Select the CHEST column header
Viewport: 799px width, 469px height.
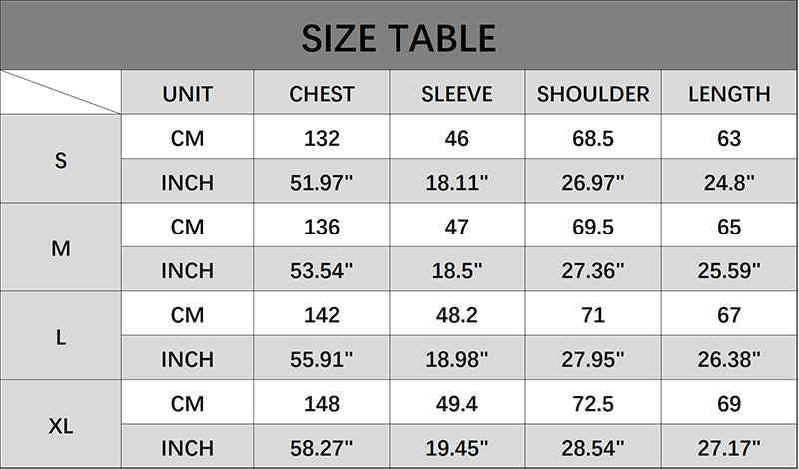322,94
